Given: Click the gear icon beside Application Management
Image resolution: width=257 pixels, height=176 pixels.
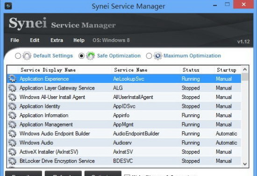Looking at the screenshot, I should 13,125.
